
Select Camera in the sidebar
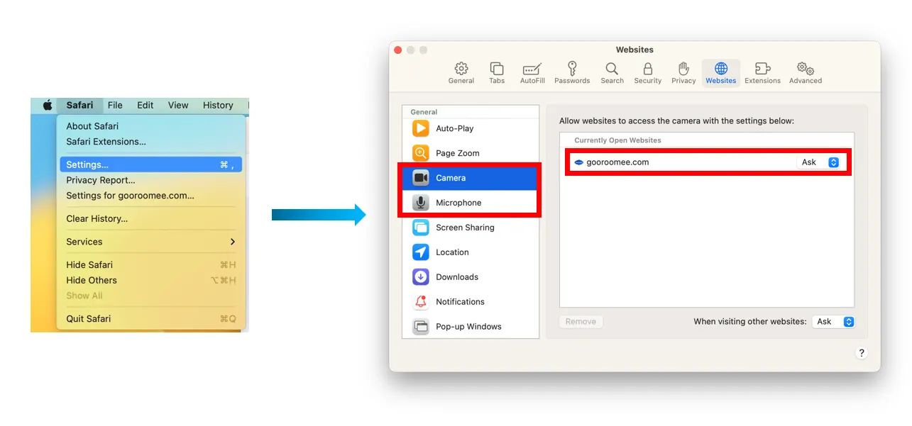click(x=471, y=178)
